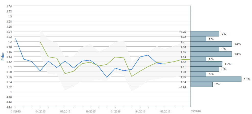Image resolution: width=252 pixels, height=114 pixels.
Task: Click the '>1.22' histogram bin label
Action: (183, 32)
